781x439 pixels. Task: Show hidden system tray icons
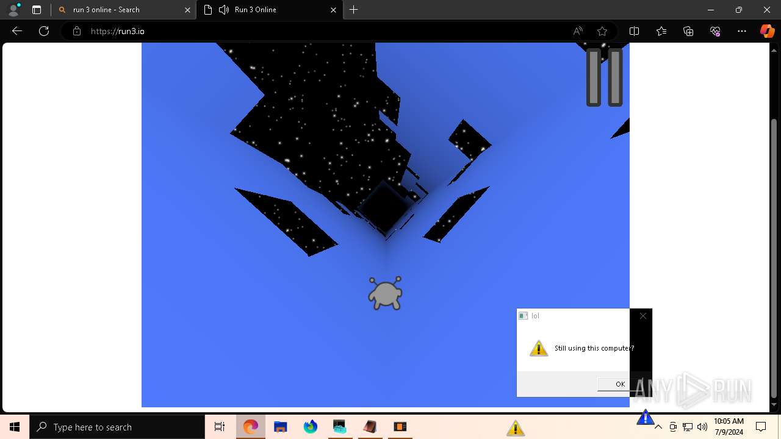pyautogui.click(x=658, y=427)
